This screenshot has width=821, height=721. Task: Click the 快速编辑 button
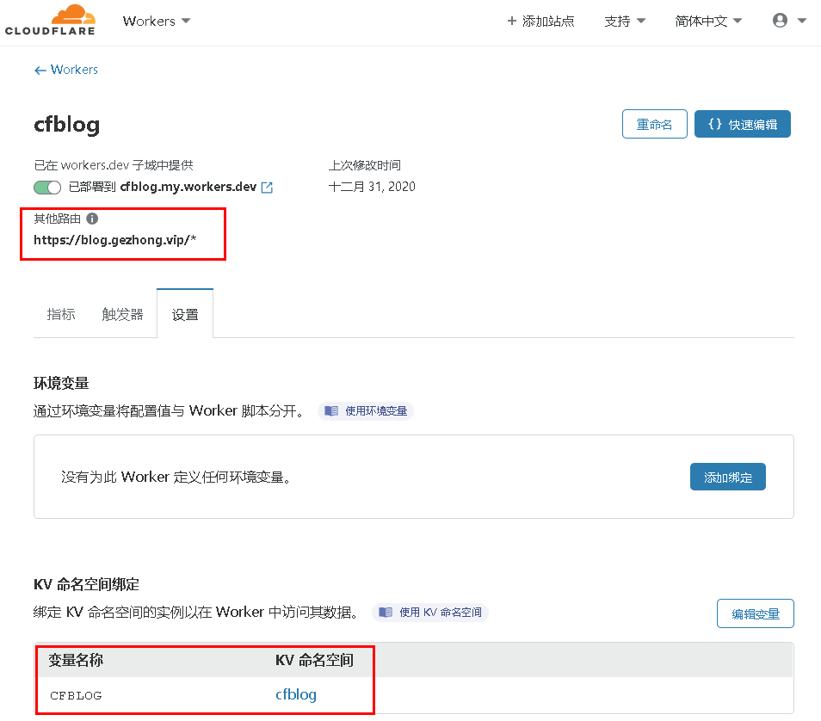tap(742, 125)
